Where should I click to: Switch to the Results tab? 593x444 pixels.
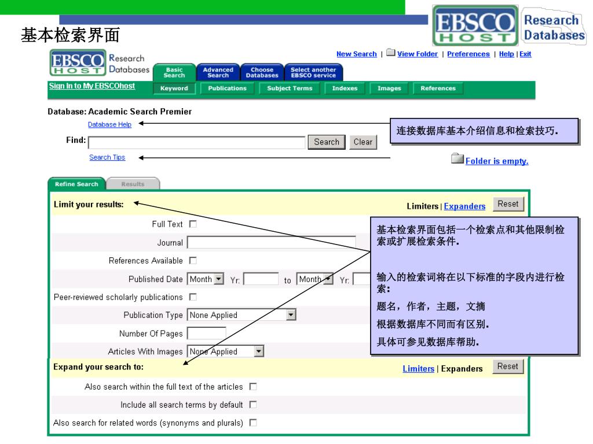[x=133, y=184]
